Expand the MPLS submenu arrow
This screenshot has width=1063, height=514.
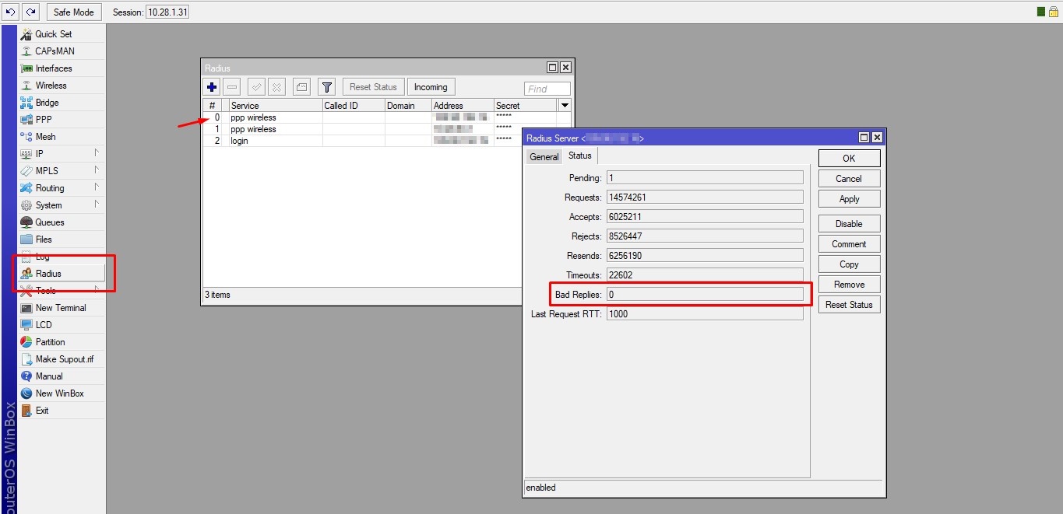click(x=97, y=170)
